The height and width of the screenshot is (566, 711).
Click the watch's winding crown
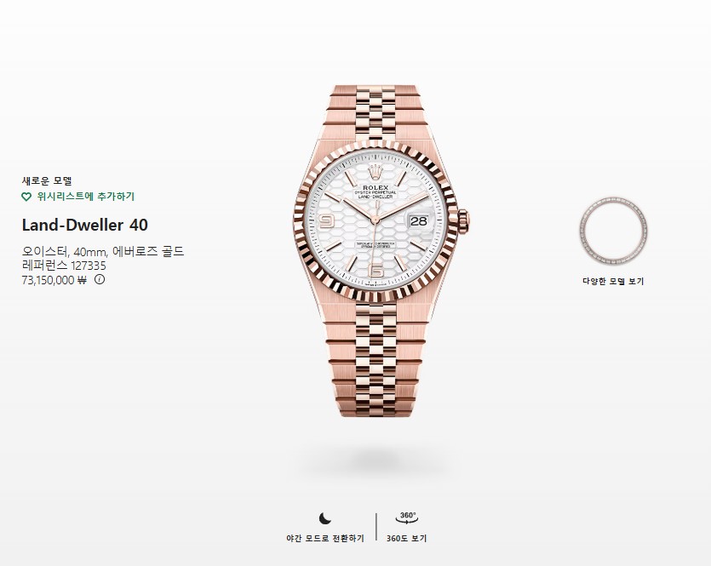pos(463,221)
